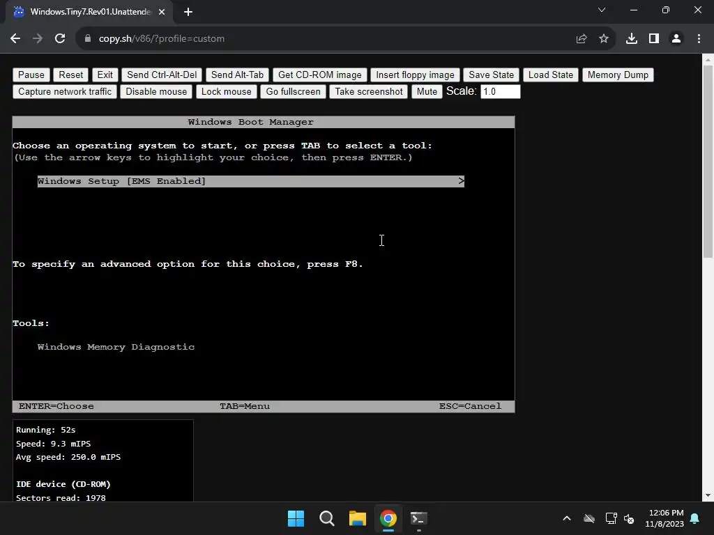Click the Load State button
This screenshot has height=535, width=714.
tap(551, 75)
